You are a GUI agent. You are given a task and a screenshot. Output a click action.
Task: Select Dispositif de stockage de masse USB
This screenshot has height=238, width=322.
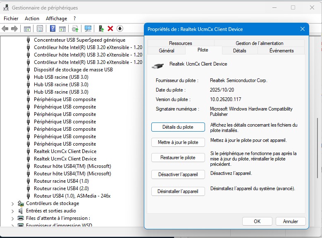73,70
